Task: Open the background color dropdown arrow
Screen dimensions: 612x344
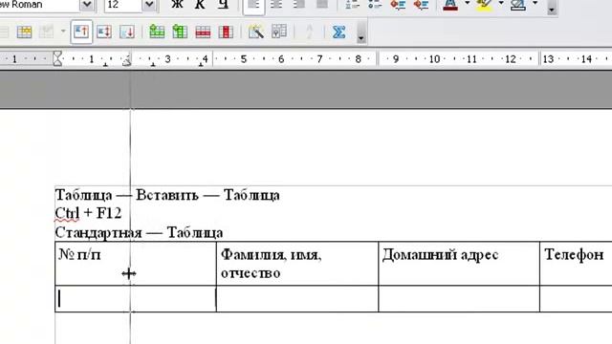Action: (x=535, y=4)
